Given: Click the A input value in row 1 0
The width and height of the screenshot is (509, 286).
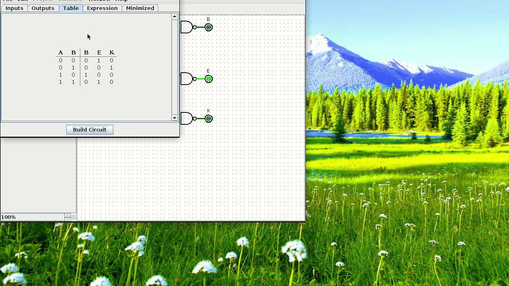Looking at the screenshot, I should click(60, 75).
